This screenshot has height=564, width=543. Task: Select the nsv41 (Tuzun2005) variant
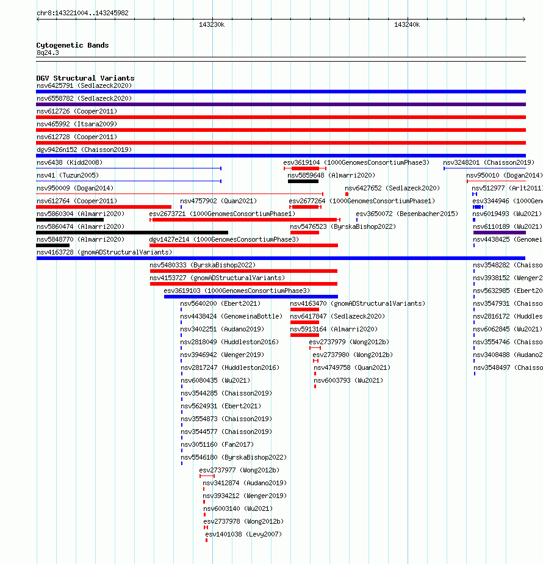(129, 181)
